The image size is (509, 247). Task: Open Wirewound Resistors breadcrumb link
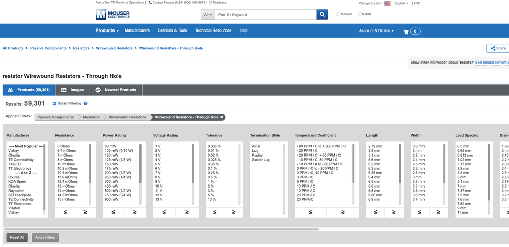click(x=114, y=48)
